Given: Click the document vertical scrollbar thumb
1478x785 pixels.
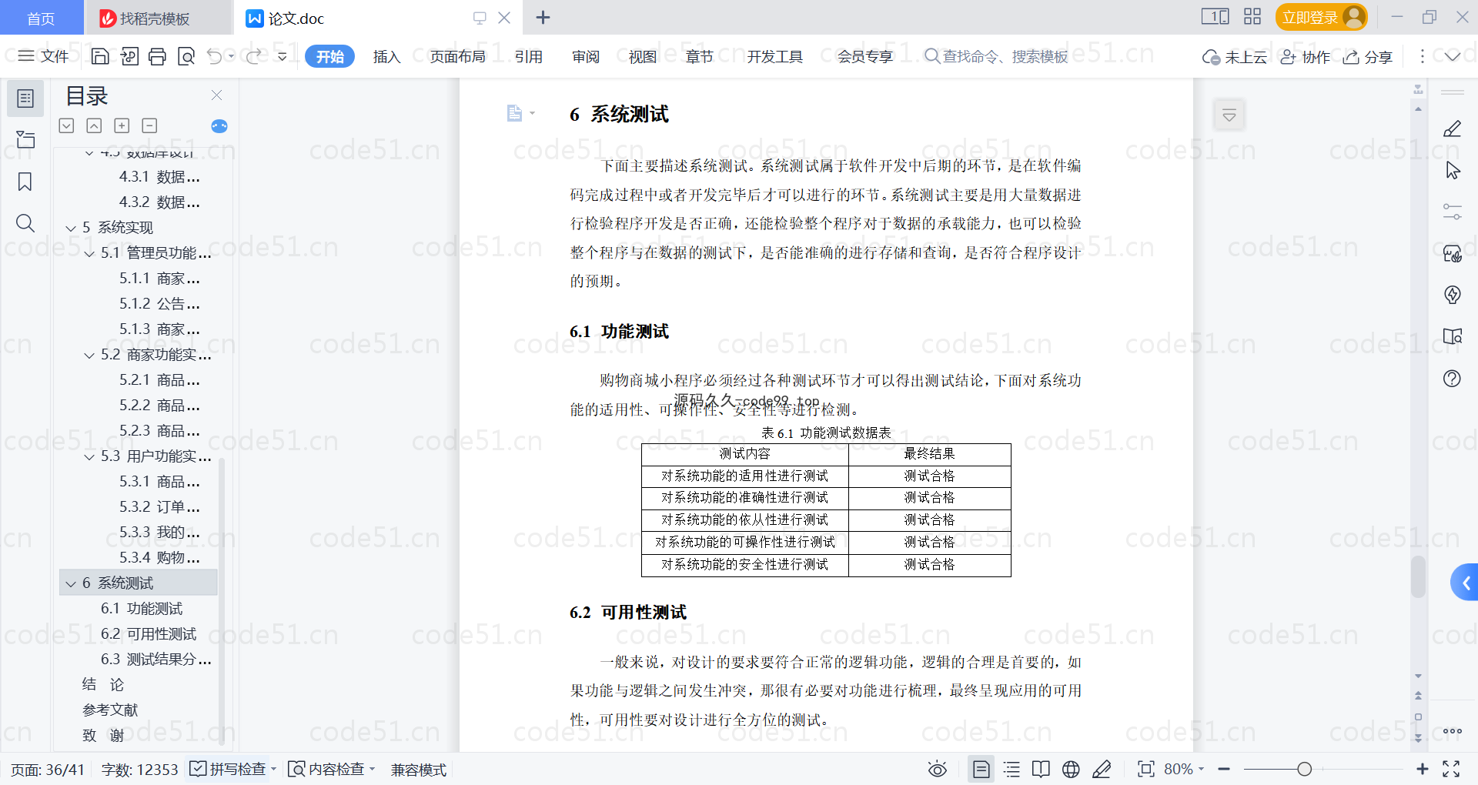Looking at the screenshot, I should point(1418,576).
